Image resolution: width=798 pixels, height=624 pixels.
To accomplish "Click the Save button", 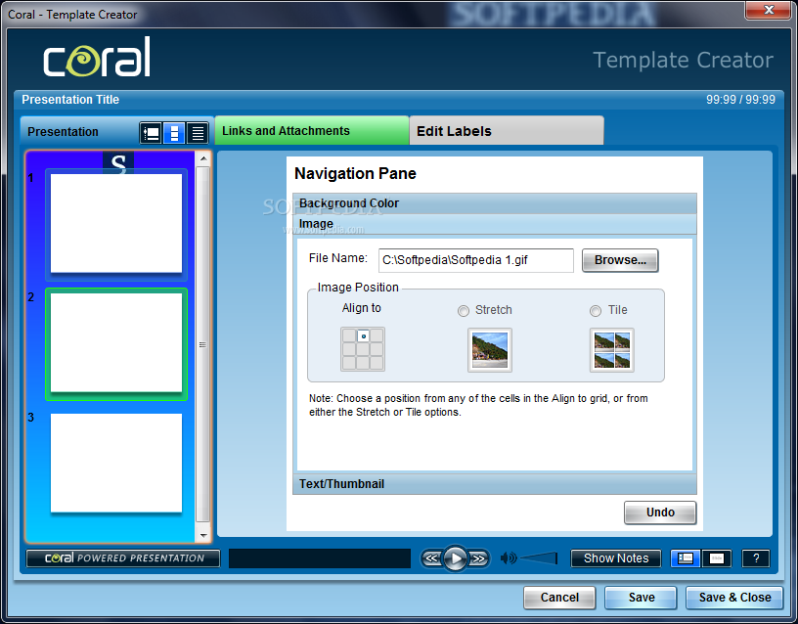I will tap(641, 598).
